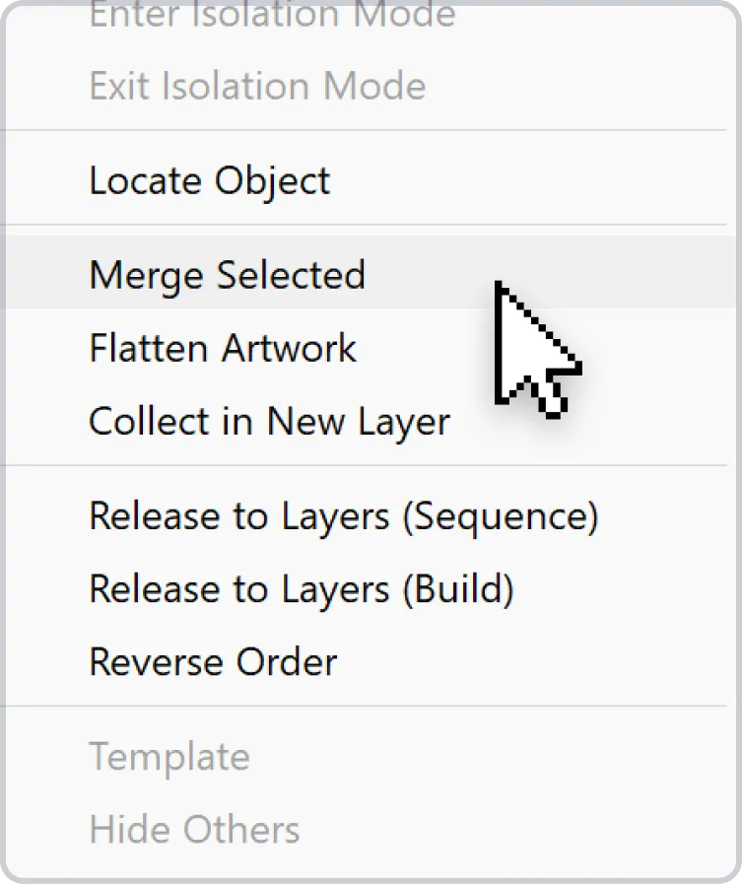Screen dimensions: 742x884
Task: Flatten all artwork into one layer
Action: (370, 347)
